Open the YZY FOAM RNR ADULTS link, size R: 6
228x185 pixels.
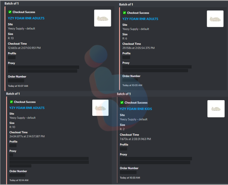click(140, 19)
